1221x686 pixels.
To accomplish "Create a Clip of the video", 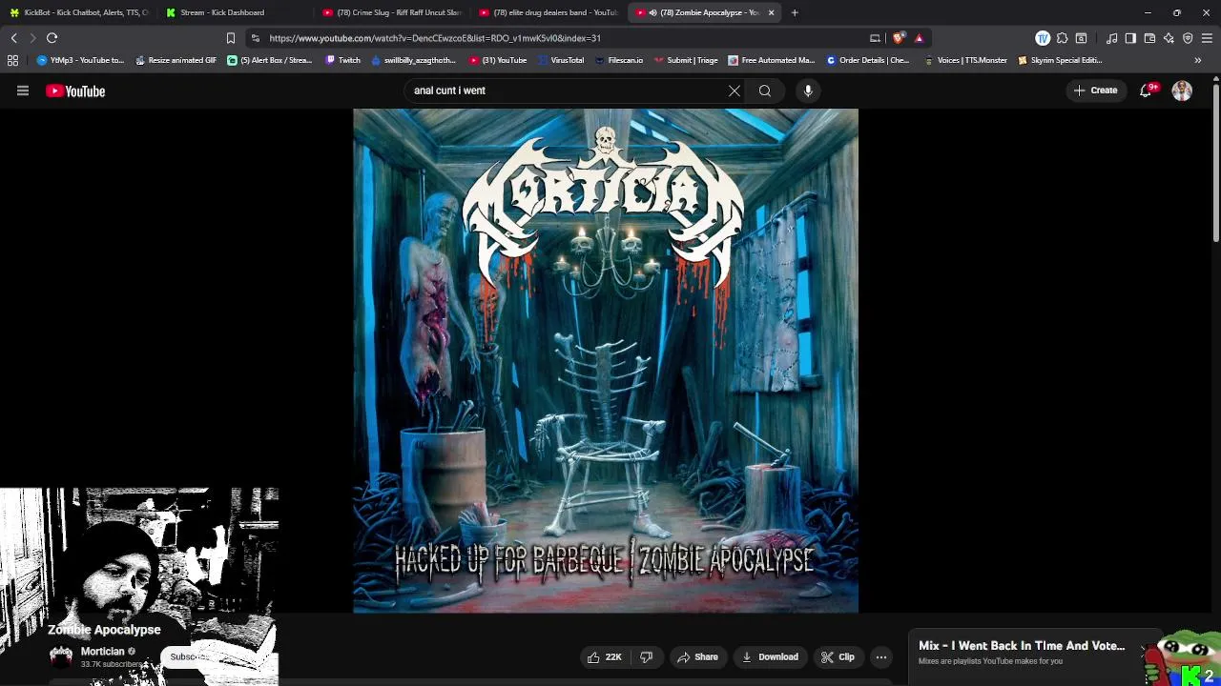I will coord(838,656).
